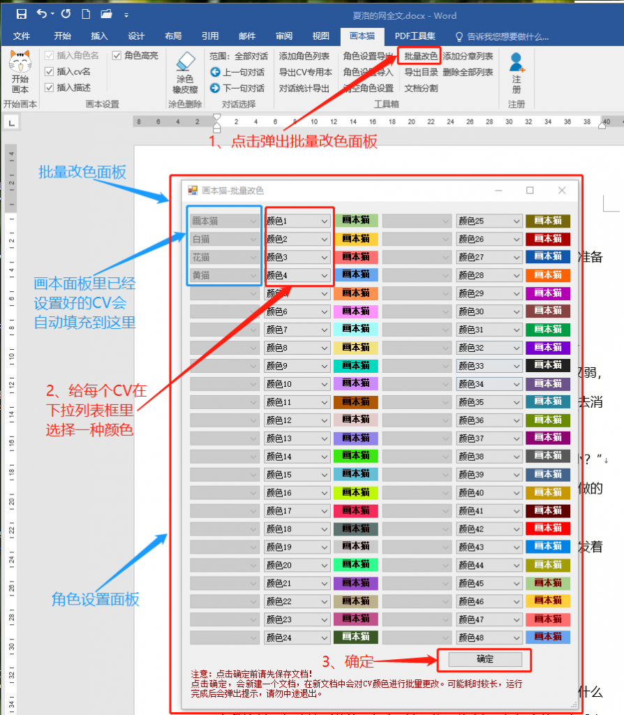Select the 涂色橡皮擦 eraser icon
The width and height of the screenshot is (624, 715).
click(x=185, y=61)
